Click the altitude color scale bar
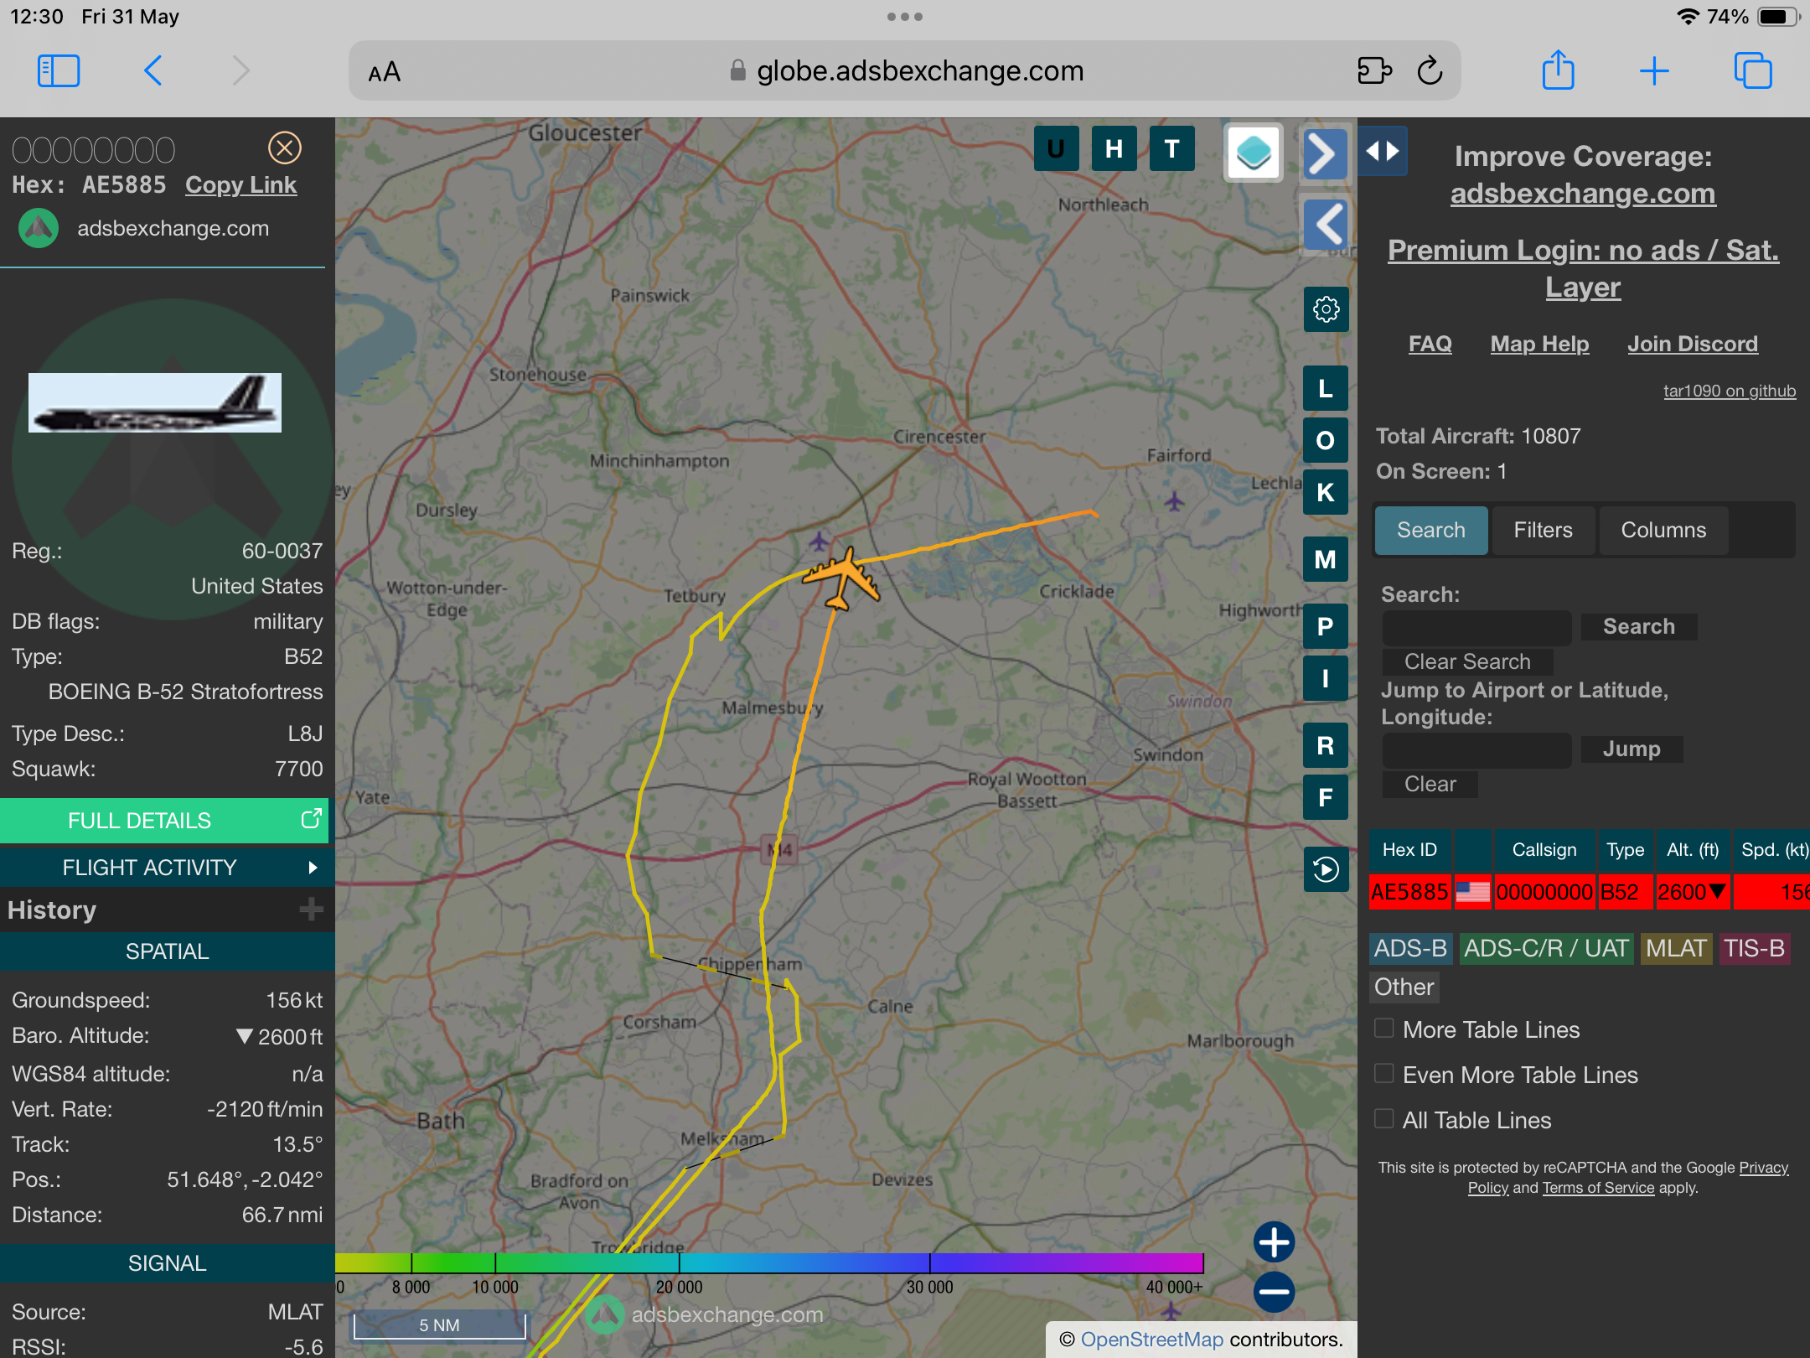 coord(769,1262)
